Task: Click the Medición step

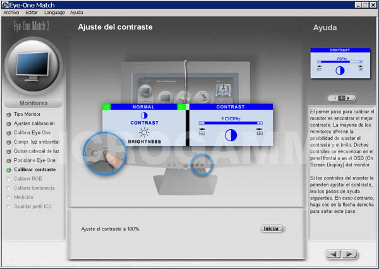Action: click(23, 197)
